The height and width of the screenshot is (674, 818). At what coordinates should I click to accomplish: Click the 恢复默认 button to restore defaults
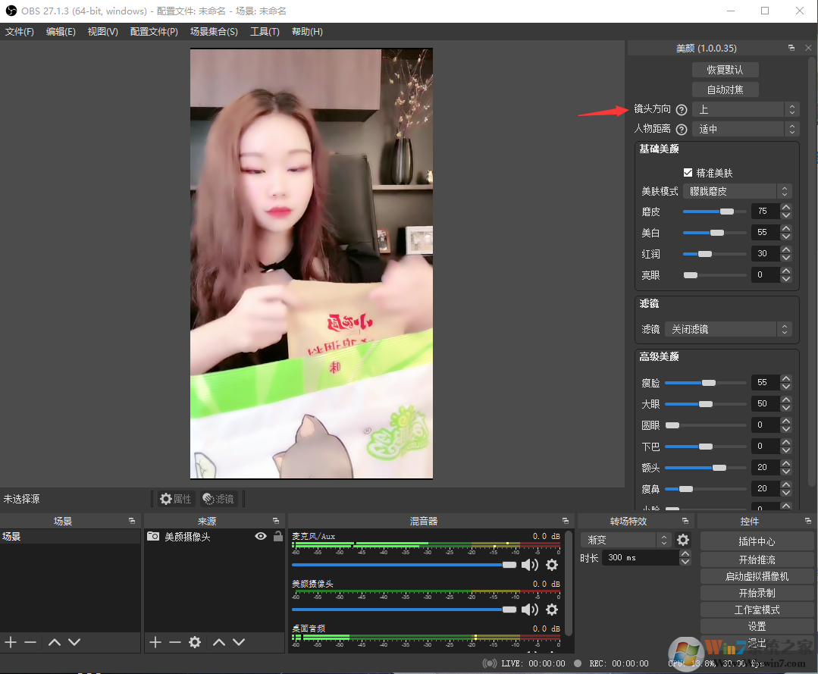click(725, 69)
